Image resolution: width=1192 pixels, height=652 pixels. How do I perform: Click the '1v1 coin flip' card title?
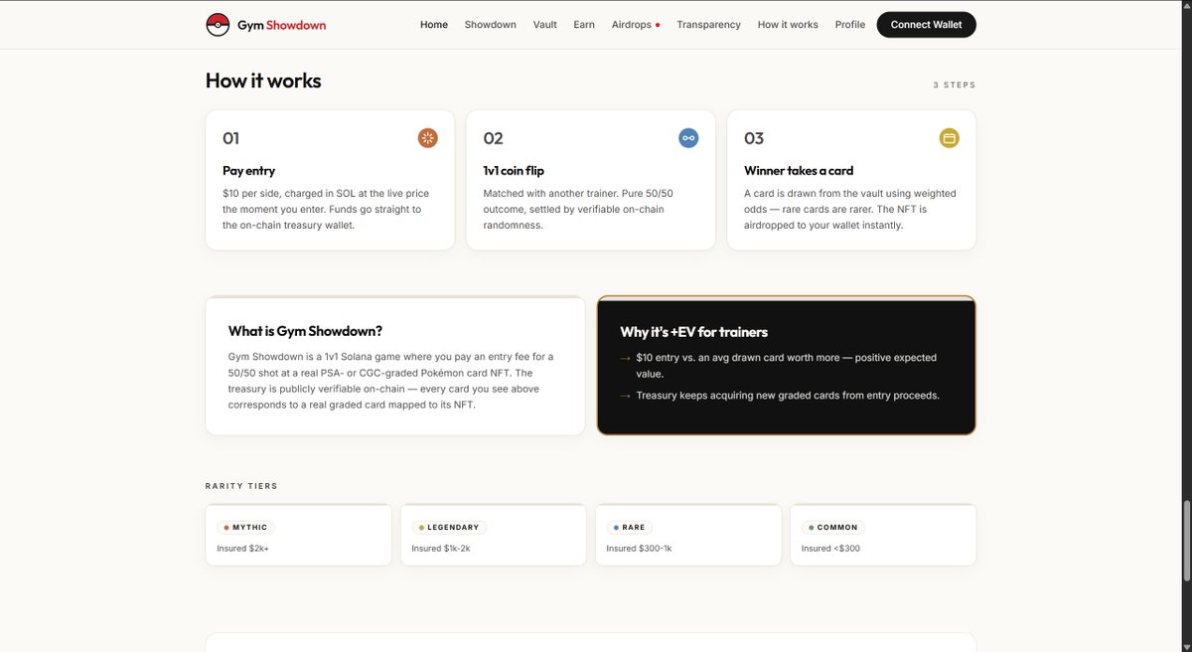tap(514, 171)
